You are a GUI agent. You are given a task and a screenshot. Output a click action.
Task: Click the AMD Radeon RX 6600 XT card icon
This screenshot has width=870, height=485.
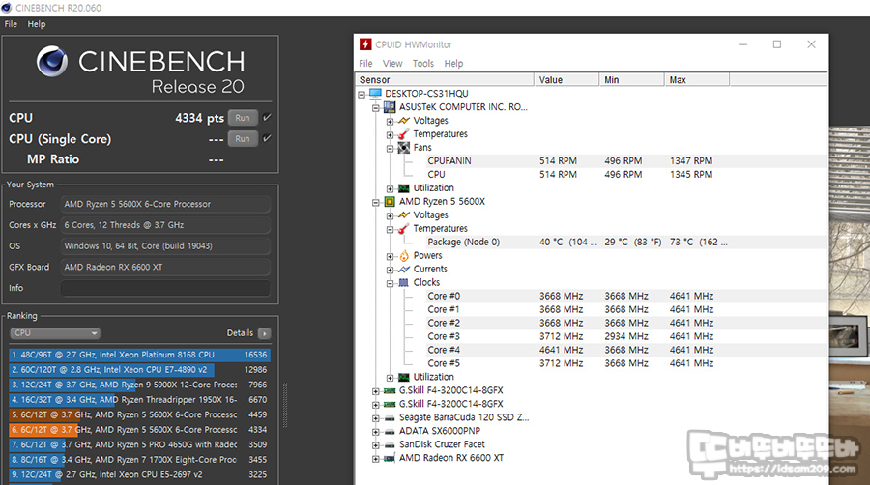(390, 458)
